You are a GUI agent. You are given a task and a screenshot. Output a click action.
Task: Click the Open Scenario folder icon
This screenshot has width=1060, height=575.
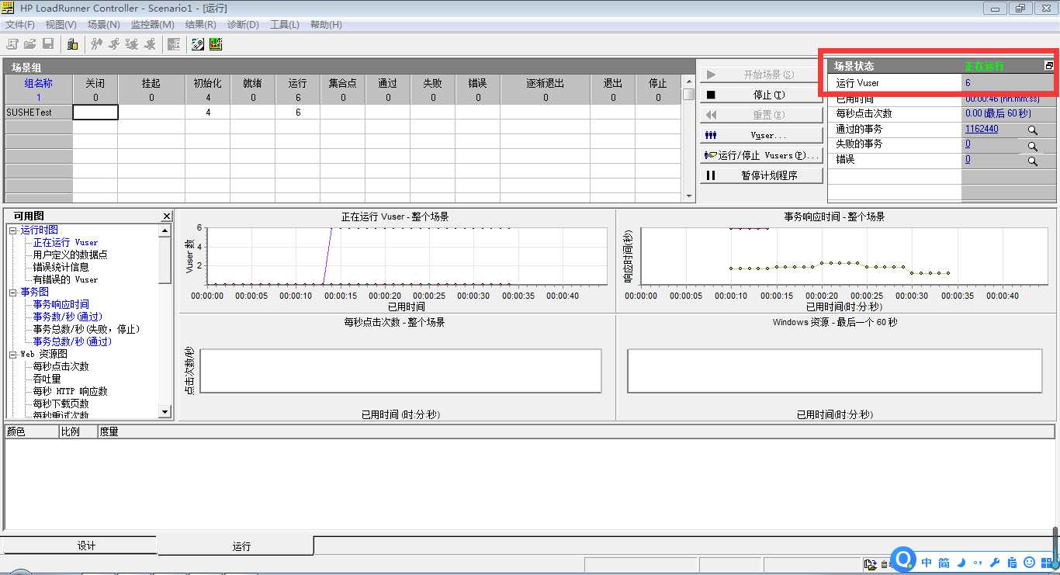pos(30,44)
